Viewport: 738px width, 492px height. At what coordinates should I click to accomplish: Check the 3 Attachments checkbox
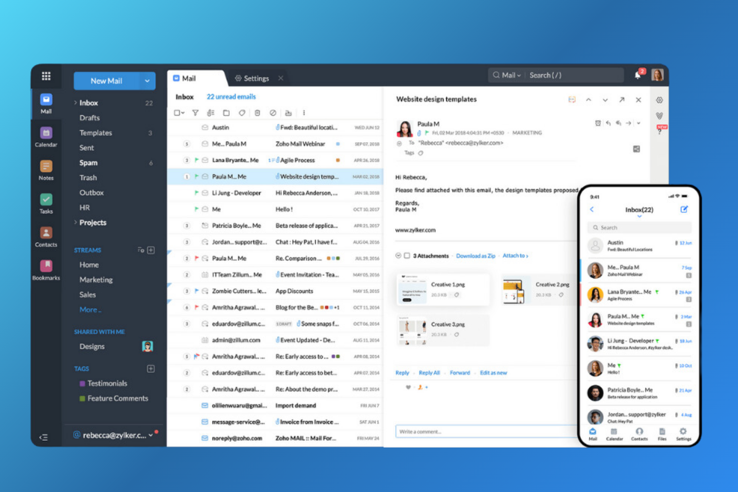click(x=407, y=256)
